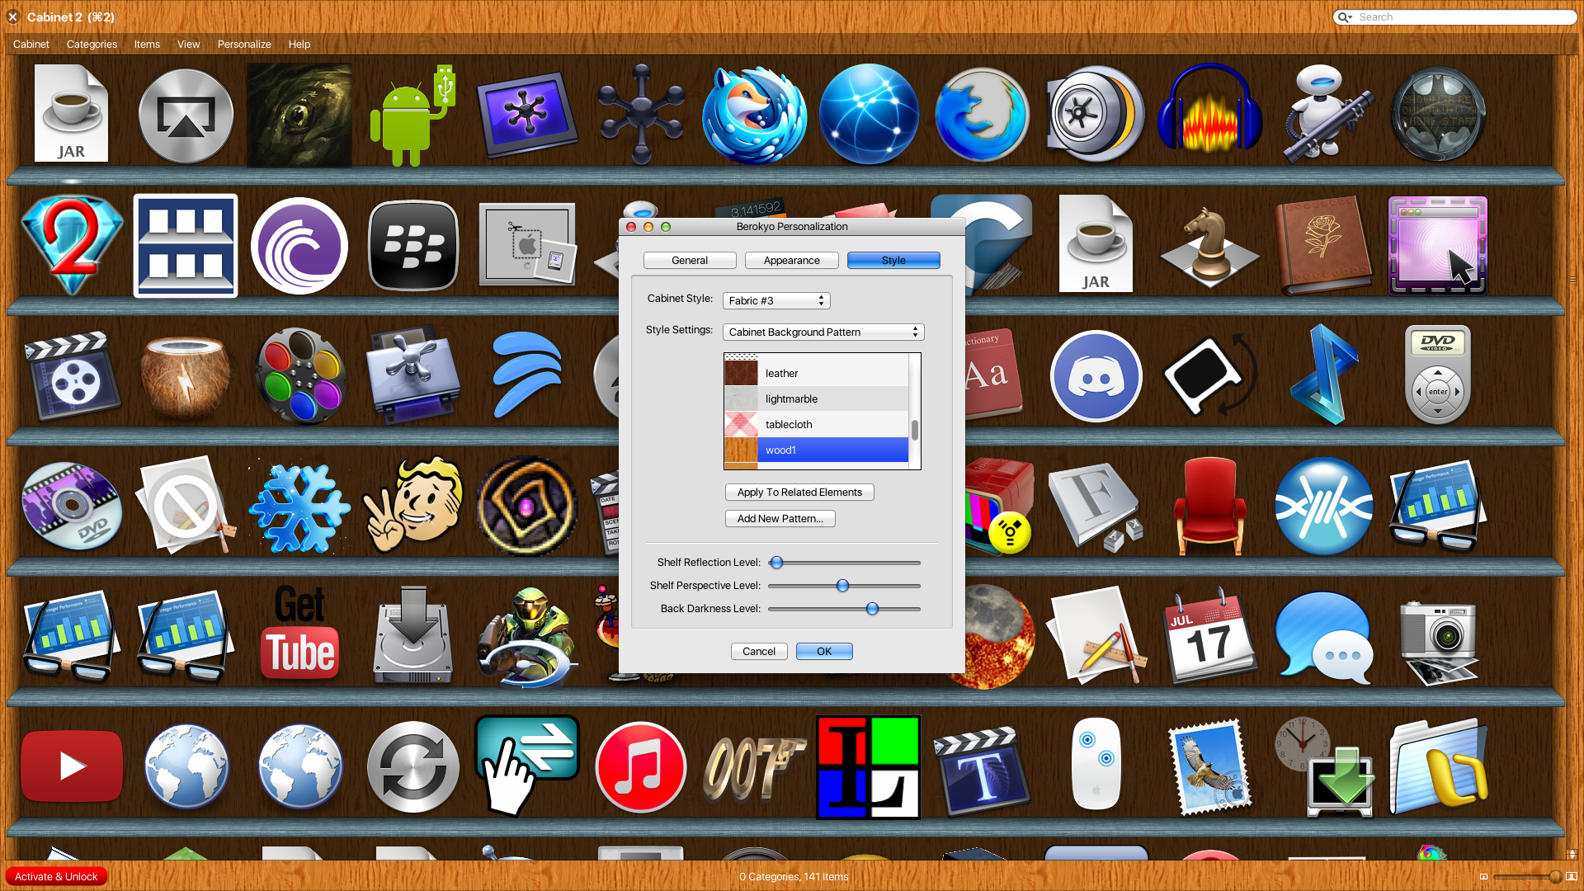The width and height of the screenshot is (1584, 891).
Task: Open the Personalize menu
Action: tap(244, 45)
